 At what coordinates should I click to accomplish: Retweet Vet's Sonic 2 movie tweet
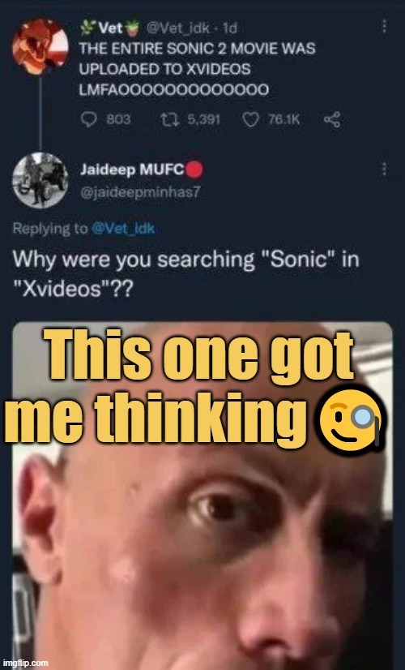point(168,119)
